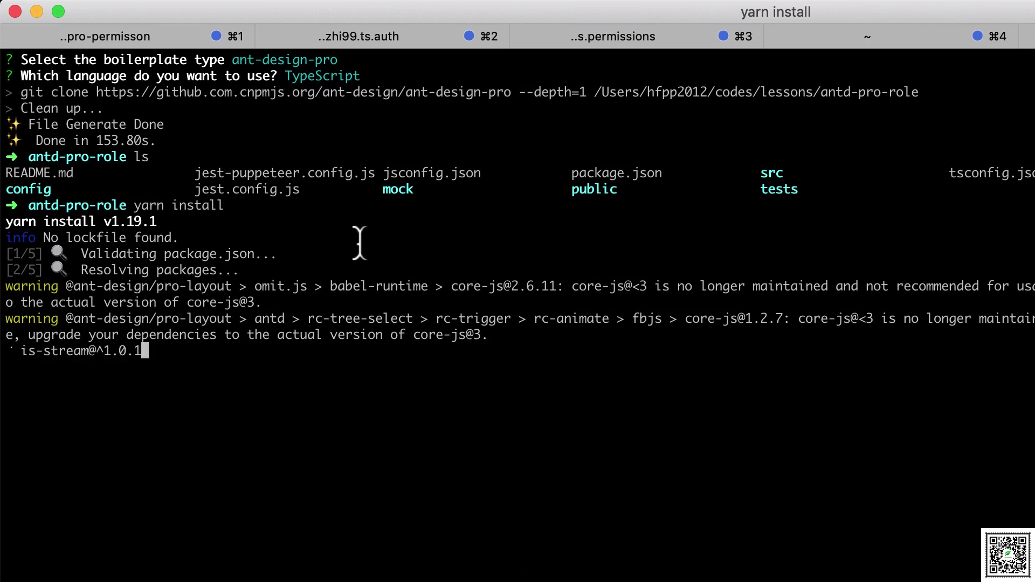Click blue activity dot on third tab
This screenshot has width=1035, height=582.
[723, 36]
